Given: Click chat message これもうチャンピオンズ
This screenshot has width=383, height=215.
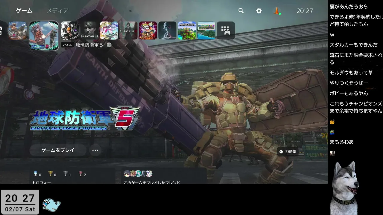Looking at the screenshot, I should click(x=356, y=107).
